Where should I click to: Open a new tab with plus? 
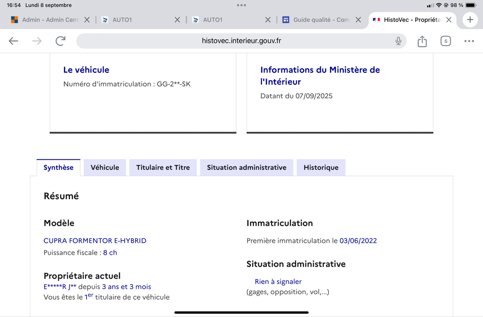click(x=470, y=20)
